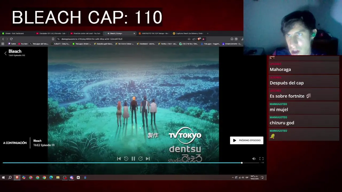The image size is (342, 192).
Task: Rewind the video ten seconds
Action: [126, 159]
